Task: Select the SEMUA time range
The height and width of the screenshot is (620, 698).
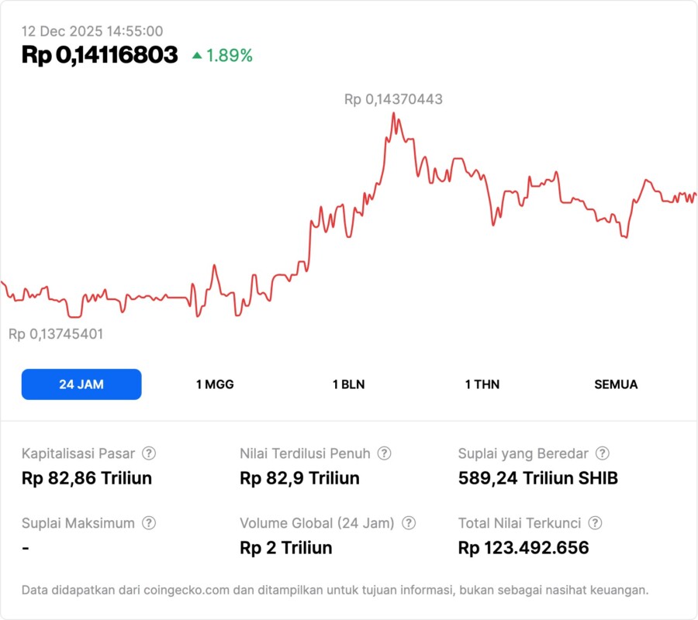Action: pyautogui.click(x=616, y=384)
